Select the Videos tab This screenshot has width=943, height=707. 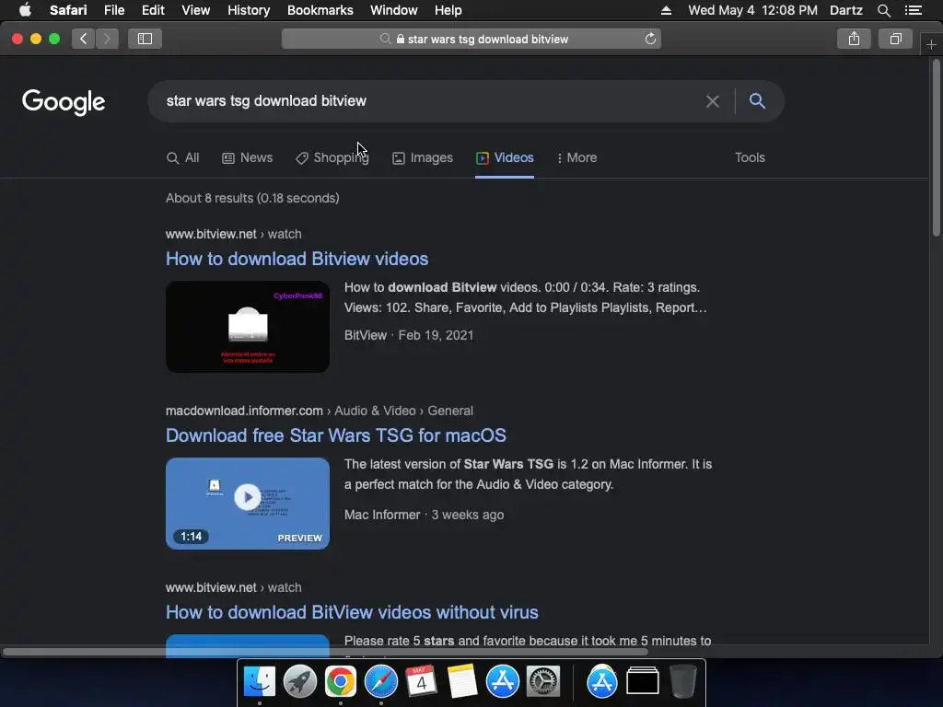click(x=505, y=157)
